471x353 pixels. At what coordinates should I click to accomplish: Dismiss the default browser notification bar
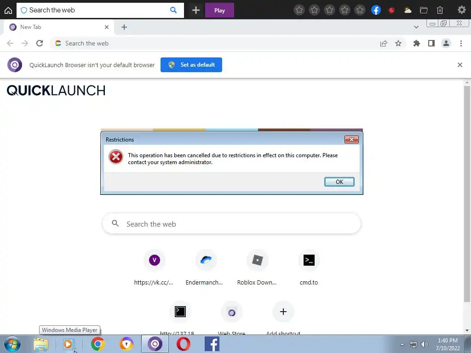[460, 65]
